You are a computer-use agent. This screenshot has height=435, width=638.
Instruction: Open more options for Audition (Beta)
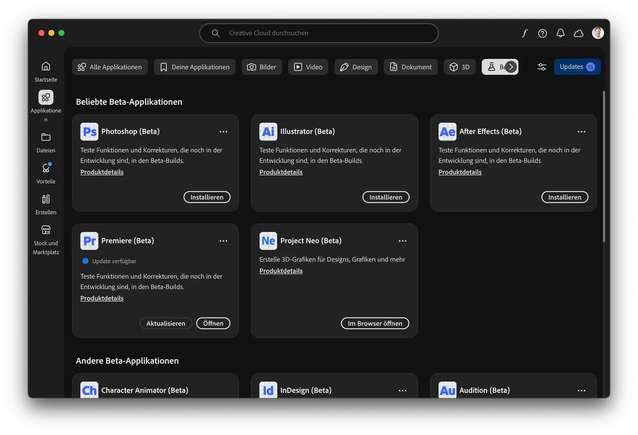coord(581,391)
